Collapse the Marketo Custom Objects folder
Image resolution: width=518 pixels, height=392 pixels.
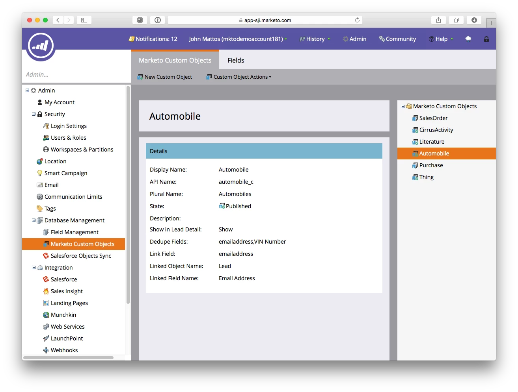(x=402, y=106)
